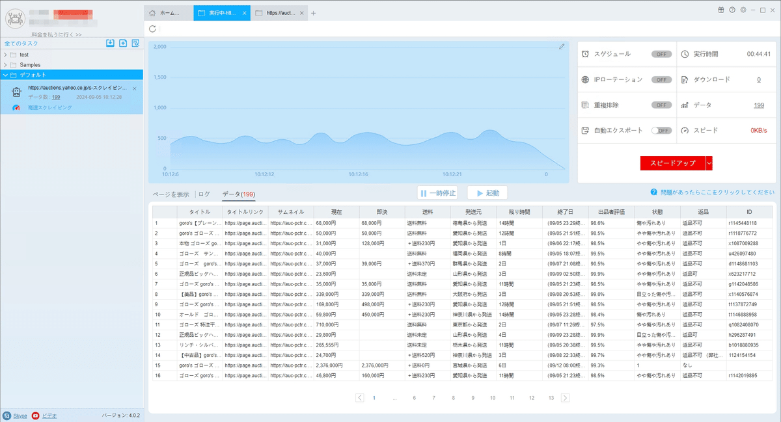Viewport: 781px width, 422px height.
Task: Click the clock icon beside 実行時間
Action: pos(685,54)
